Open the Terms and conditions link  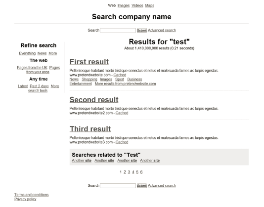pyautogui.click(x=32, y=195)
